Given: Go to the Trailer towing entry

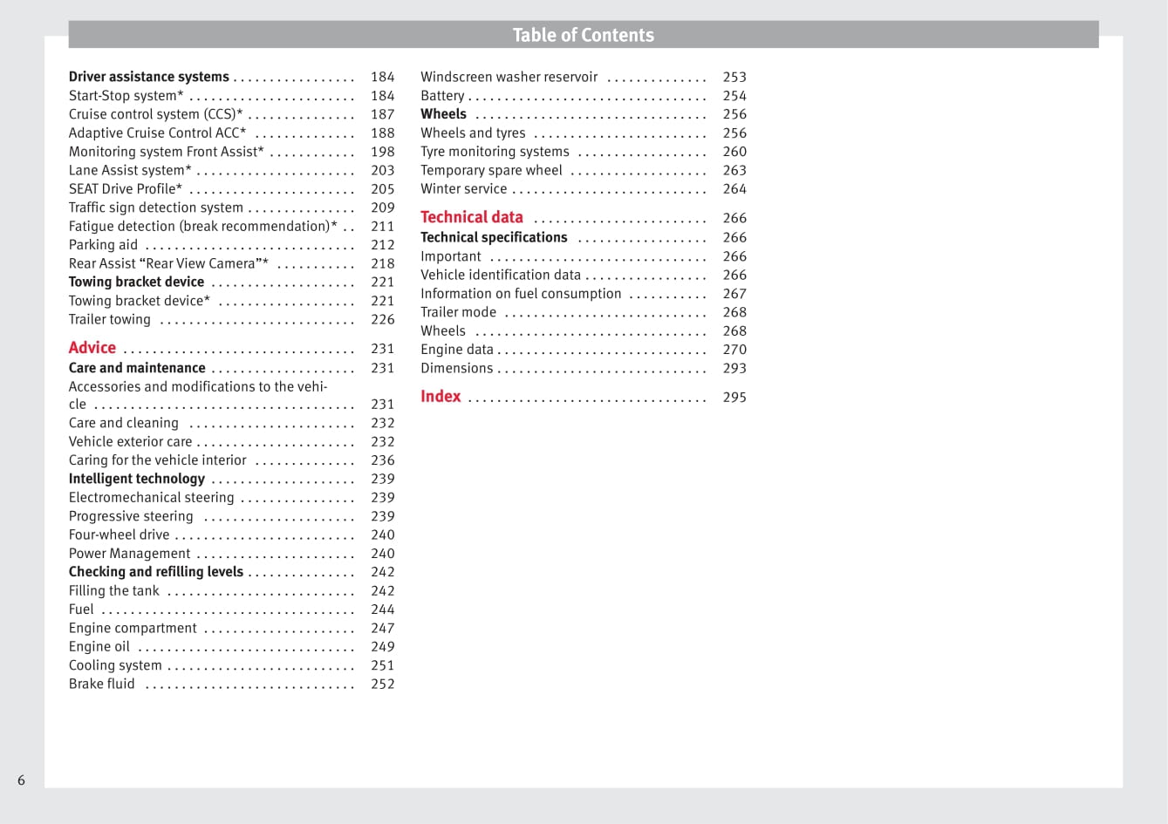Looking at the screenshot, I should pos(109,320).
